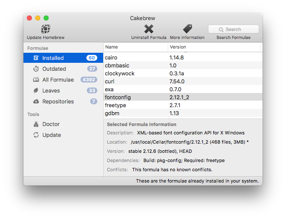Click the status bar message text

click(x=197, y=181)
